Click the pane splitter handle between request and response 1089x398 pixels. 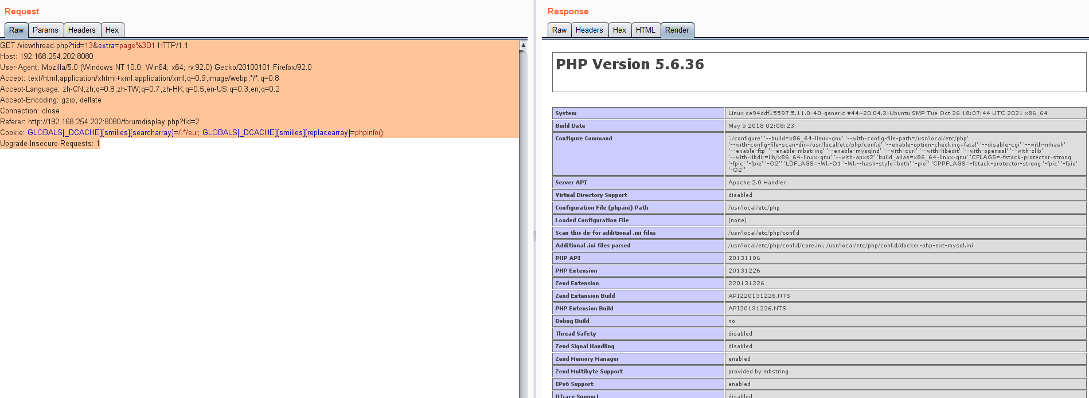(534, 235)
